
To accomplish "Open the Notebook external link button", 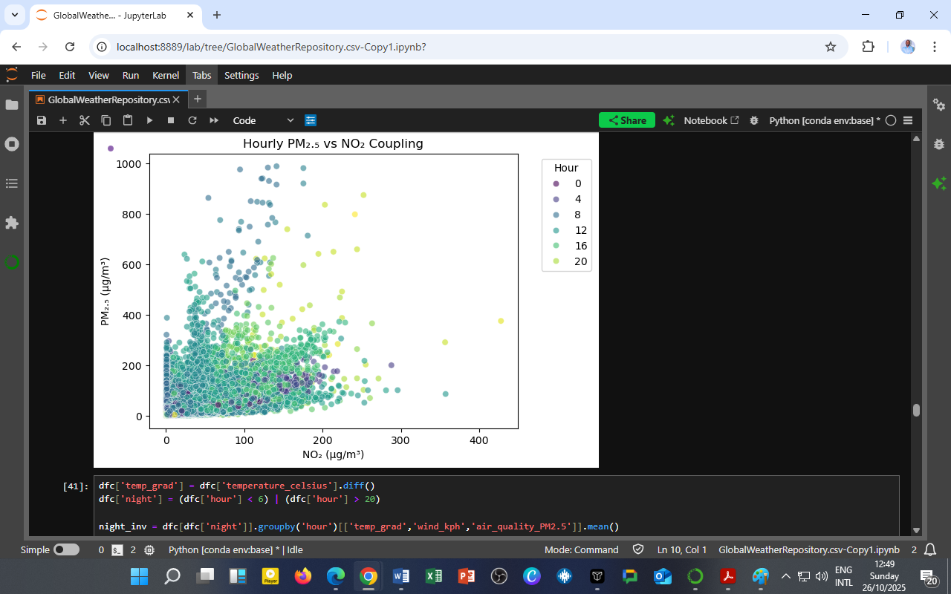I will 711,120.
